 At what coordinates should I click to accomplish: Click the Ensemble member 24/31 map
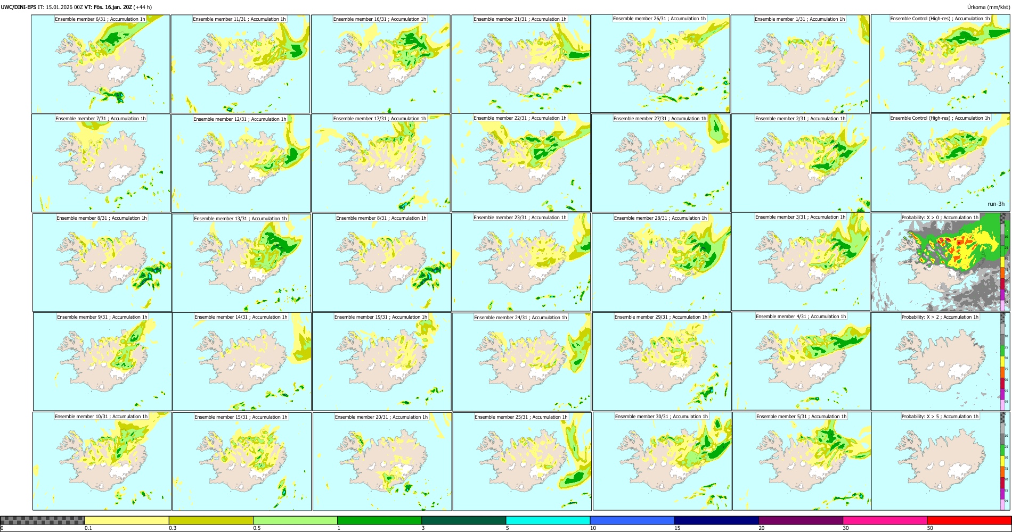pos(522,362)
